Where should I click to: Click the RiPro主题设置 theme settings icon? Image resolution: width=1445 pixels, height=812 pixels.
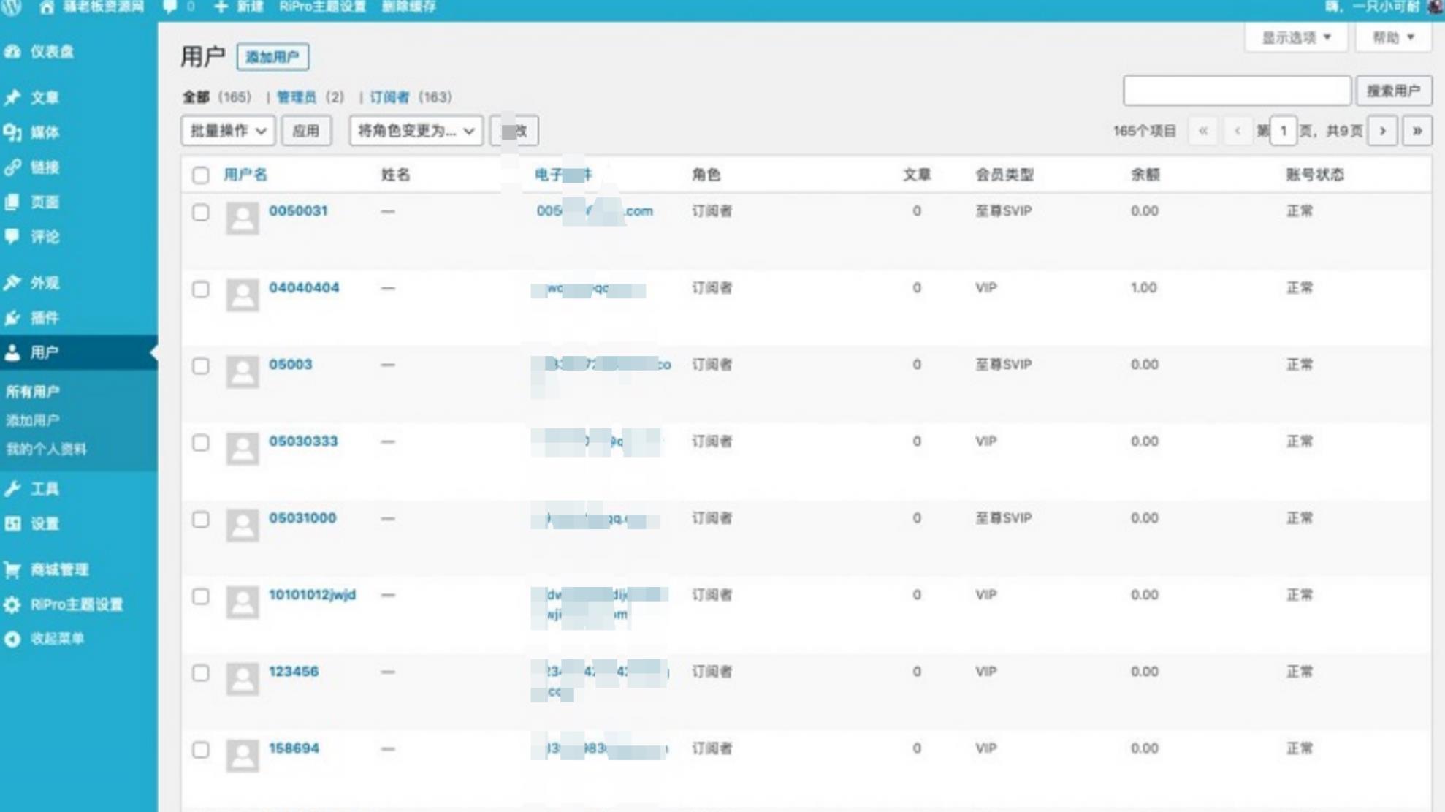tap(14, 604)
